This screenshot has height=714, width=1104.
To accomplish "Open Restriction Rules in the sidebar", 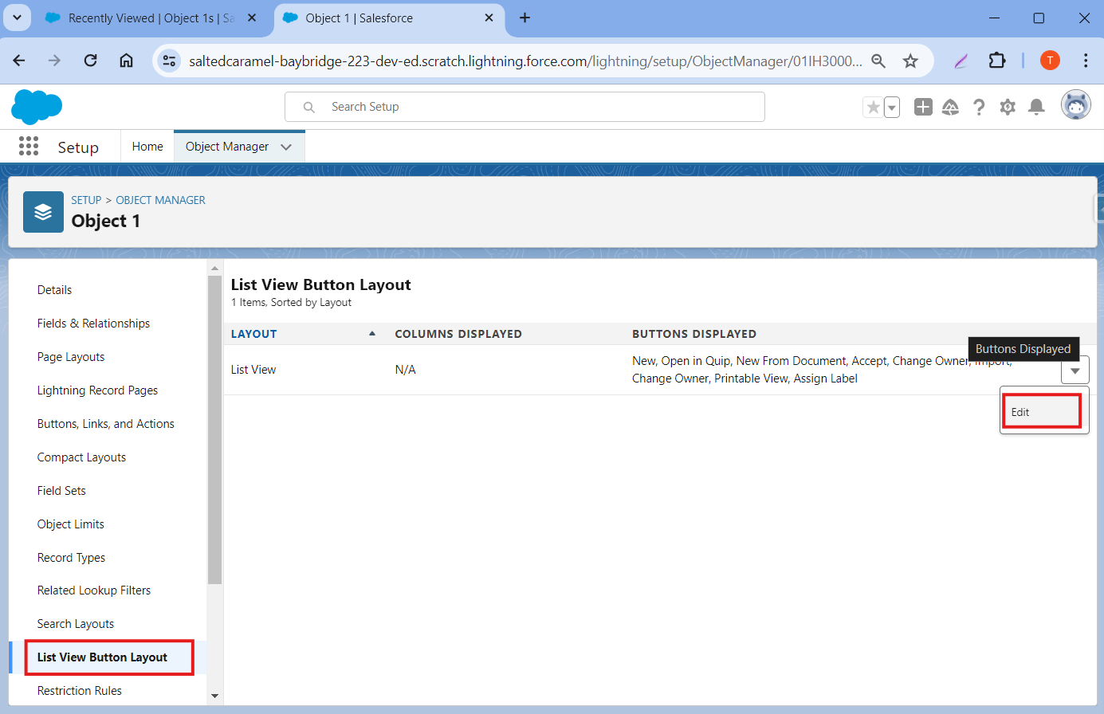I will click(79, 691).
